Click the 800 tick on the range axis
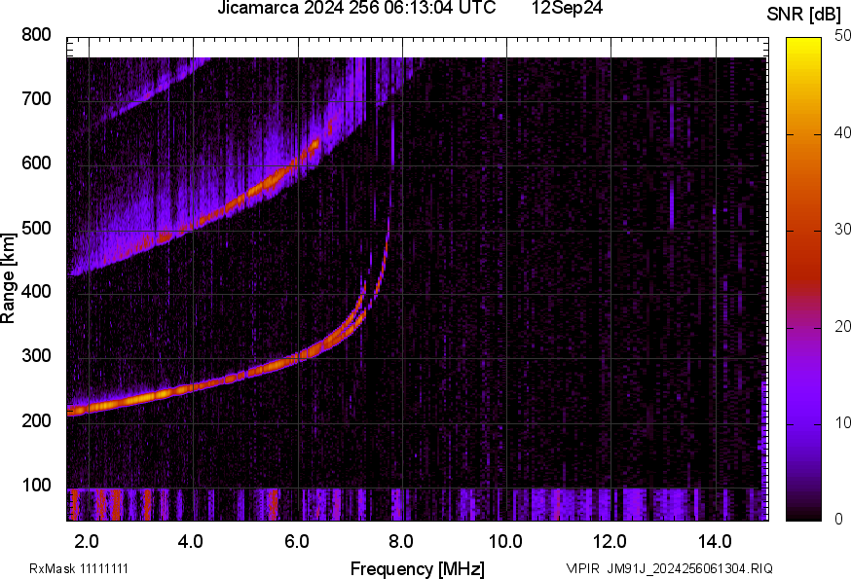Screen dimensions: 851x579 36,35
